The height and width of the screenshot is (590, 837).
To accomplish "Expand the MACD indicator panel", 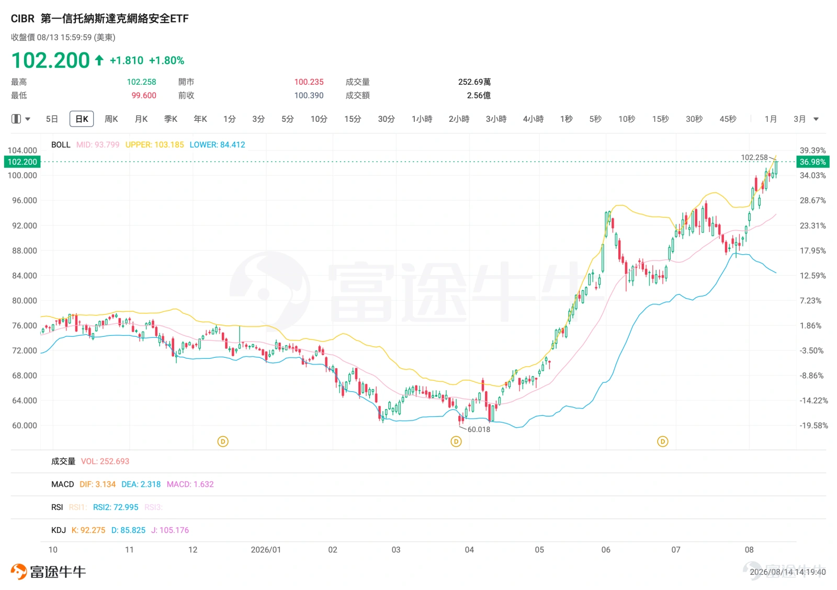I will (x=63, y=484).
